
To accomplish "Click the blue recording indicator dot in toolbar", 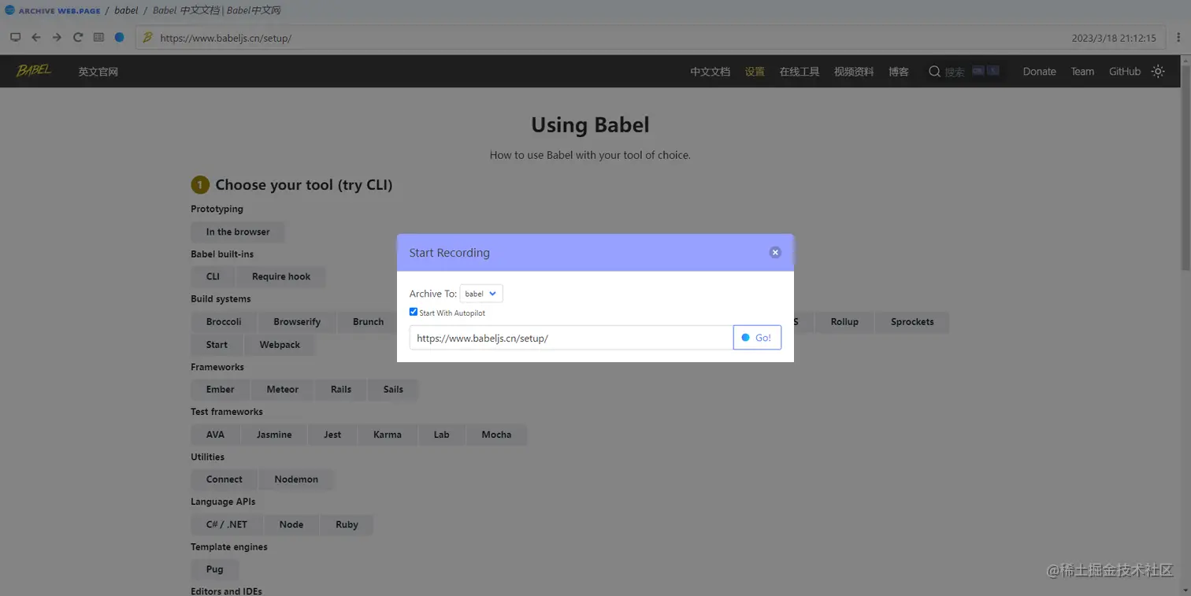I will coord(119,37).
